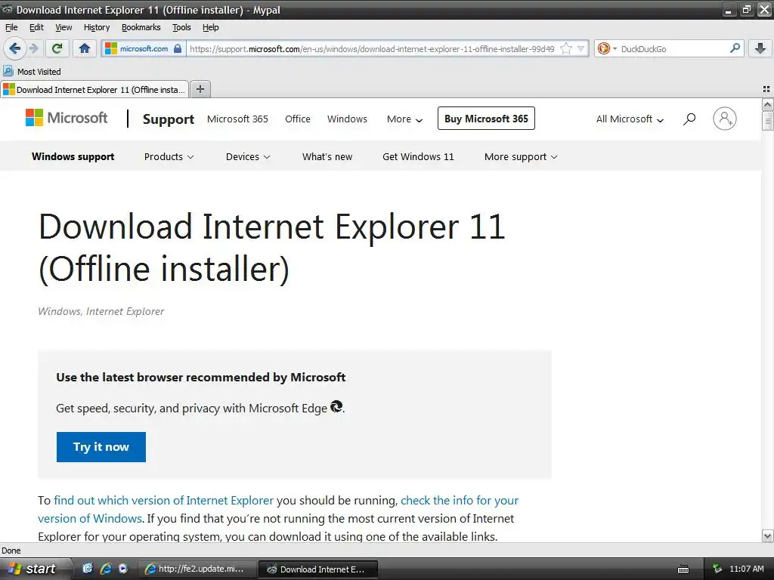Open the on-screen keyboard tray icon
This screenshot has width=774, height=580.
[x=683, y=569]
